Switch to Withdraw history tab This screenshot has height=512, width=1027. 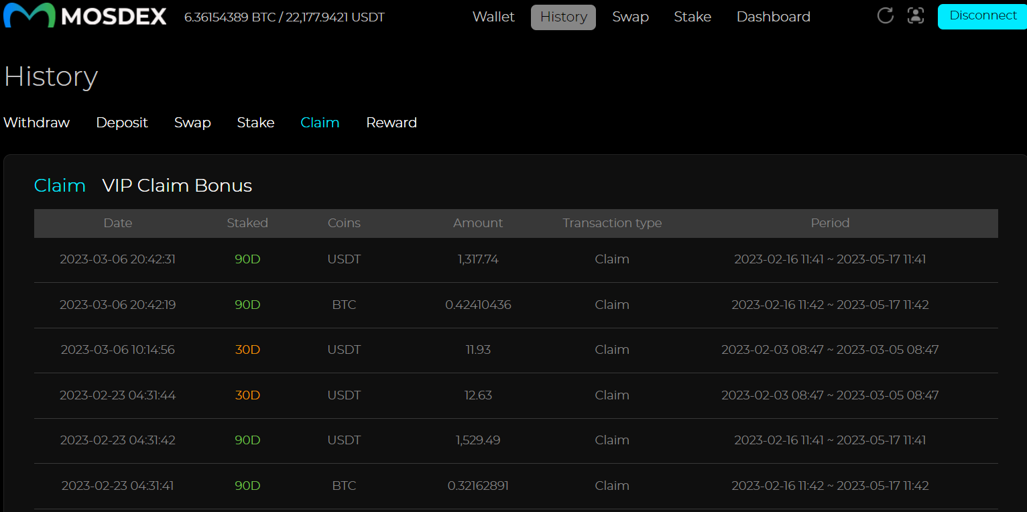[37, 123]
